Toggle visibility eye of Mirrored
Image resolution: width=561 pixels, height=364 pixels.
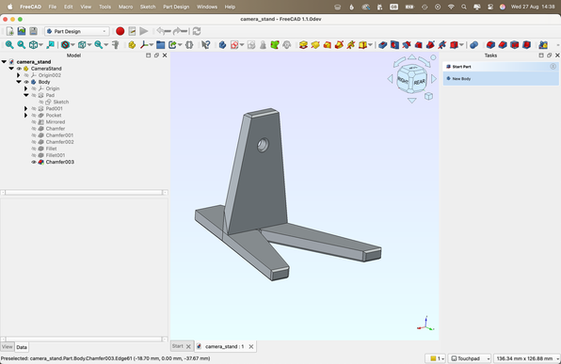coord(34,122)
